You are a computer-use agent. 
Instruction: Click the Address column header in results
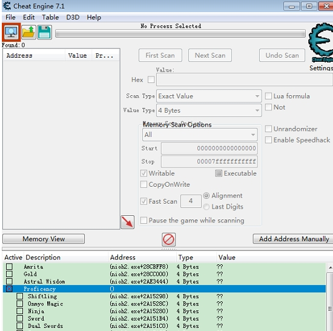(x=34, y=56)
